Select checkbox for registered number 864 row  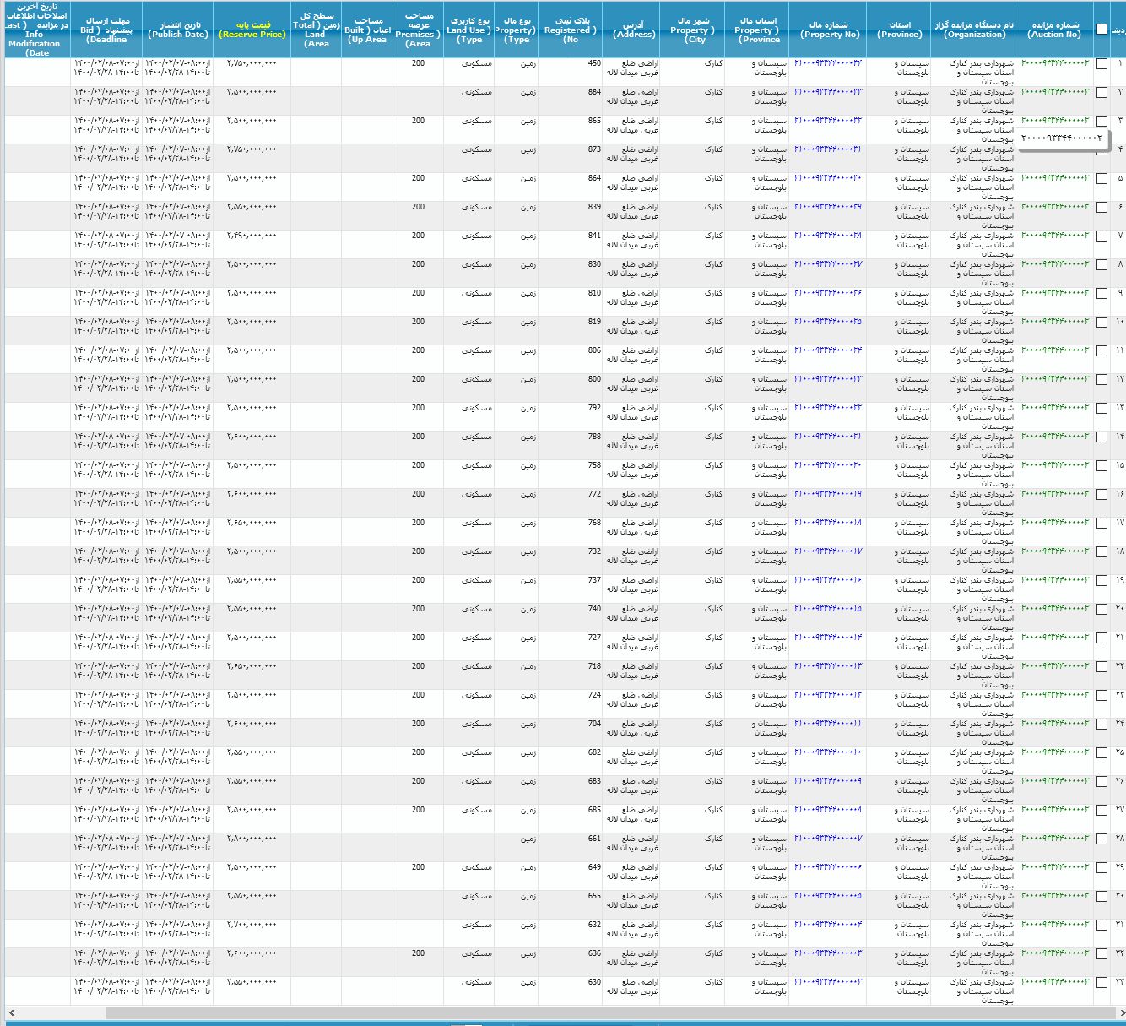pyautogui.click(x=1102, y=179)
